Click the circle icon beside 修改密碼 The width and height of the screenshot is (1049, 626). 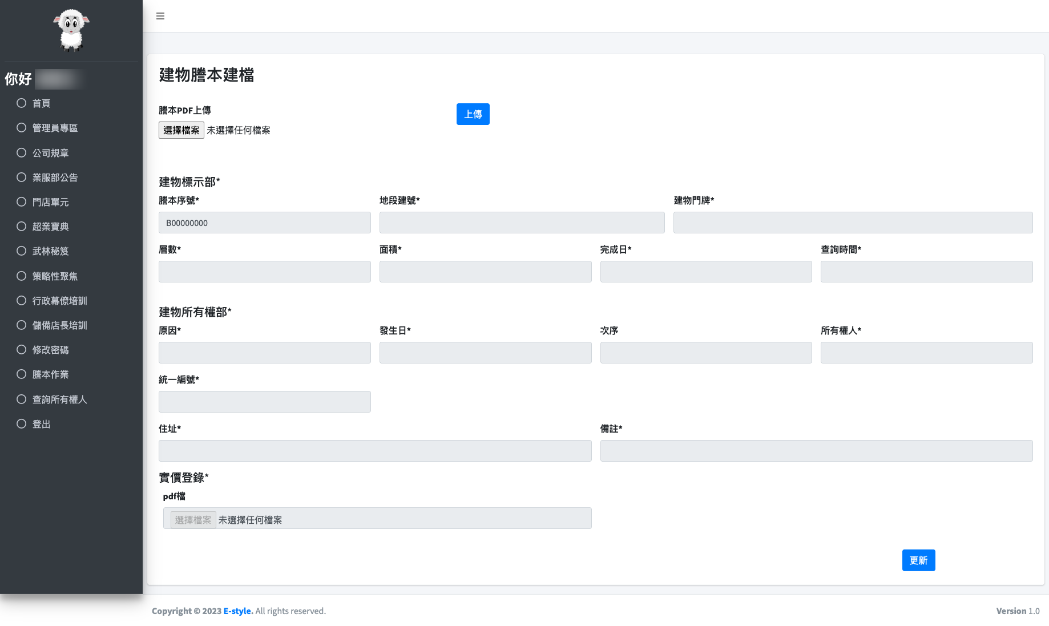22,350
